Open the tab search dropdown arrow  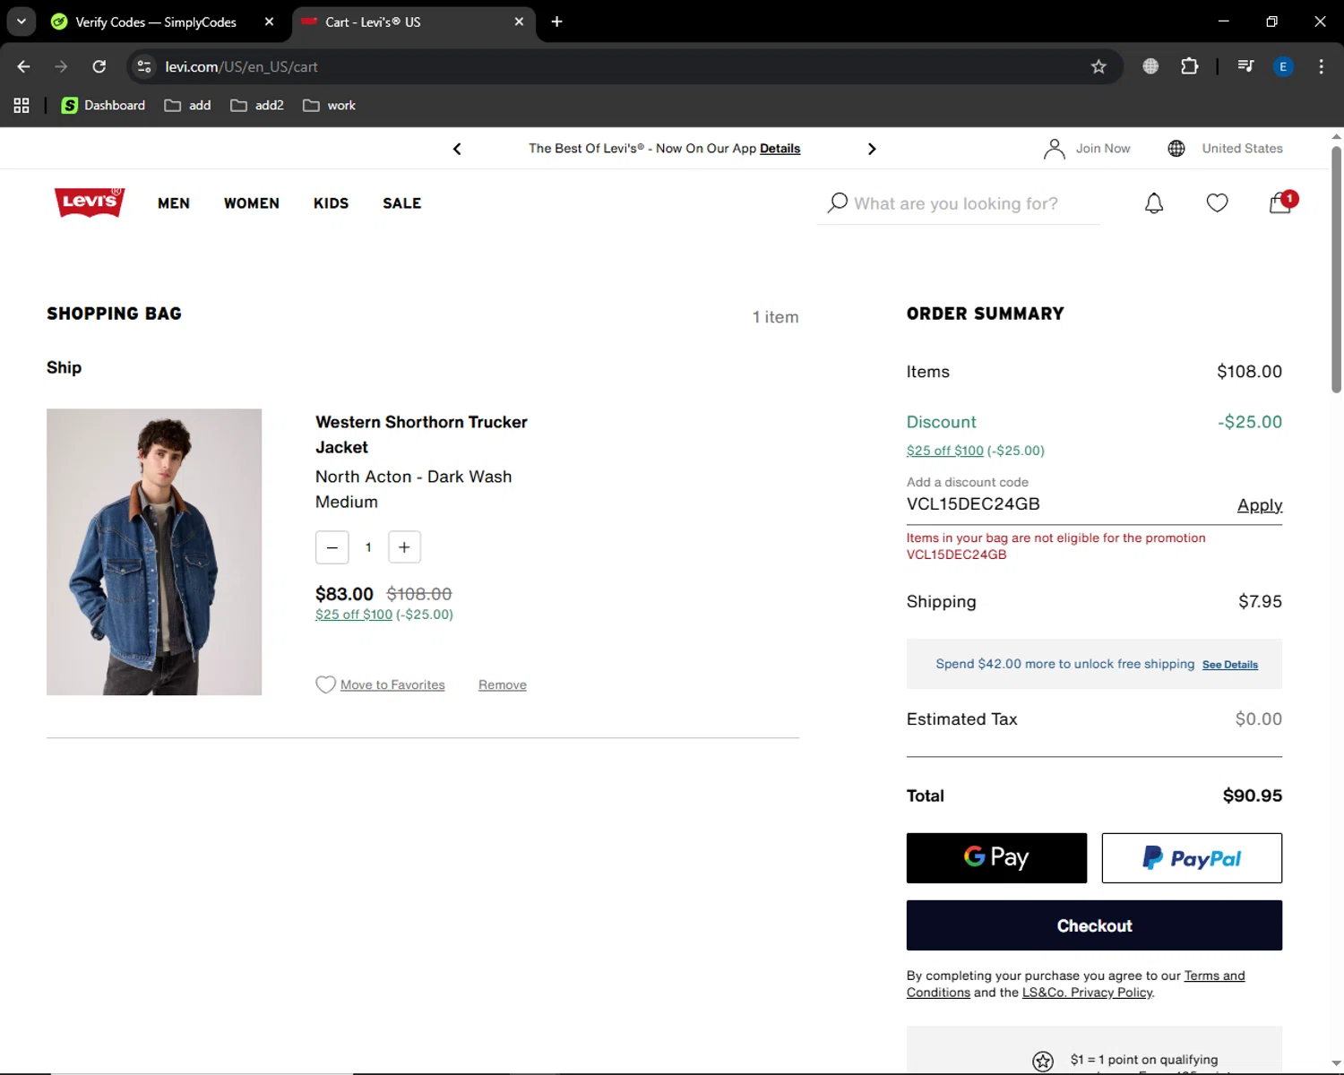[22, 21]
